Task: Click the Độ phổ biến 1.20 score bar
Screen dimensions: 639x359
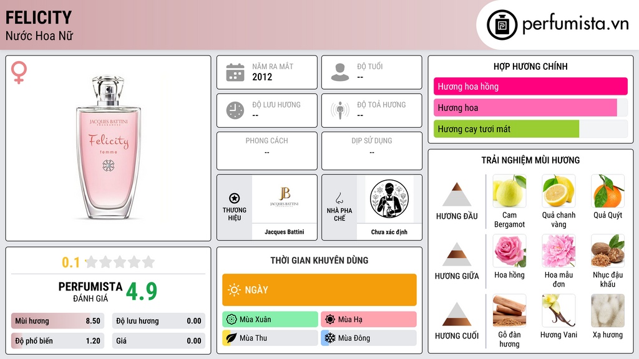Action: (x=58, y=341)
